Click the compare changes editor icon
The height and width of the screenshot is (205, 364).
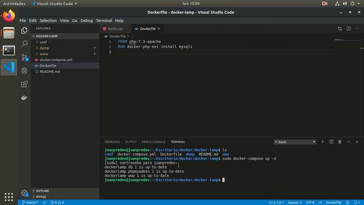point(340,28)
